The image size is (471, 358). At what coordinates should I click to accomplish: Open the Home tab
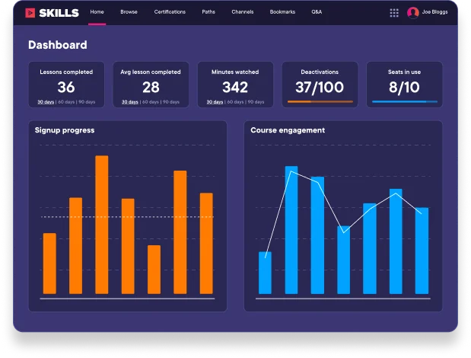tap(97, 12)
